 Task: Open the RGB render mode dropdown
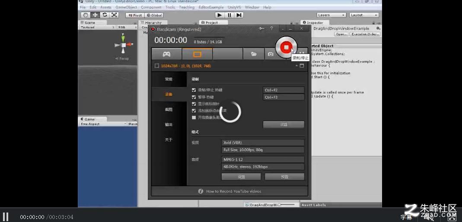coord(126,27)
